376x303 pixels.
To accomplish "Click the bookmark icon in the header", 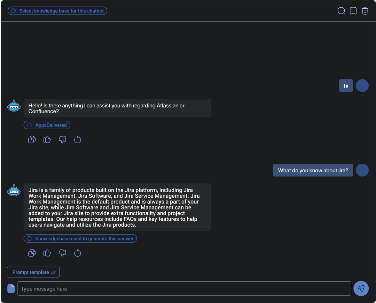I will click(x=353, y=11).
